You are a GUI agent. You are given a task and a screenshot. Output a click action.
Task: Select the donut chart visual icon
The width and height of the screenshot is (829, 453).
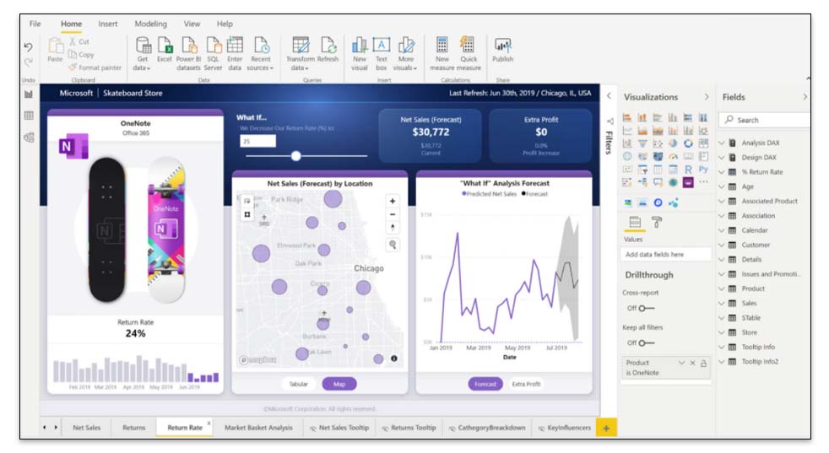coord(688,143)
